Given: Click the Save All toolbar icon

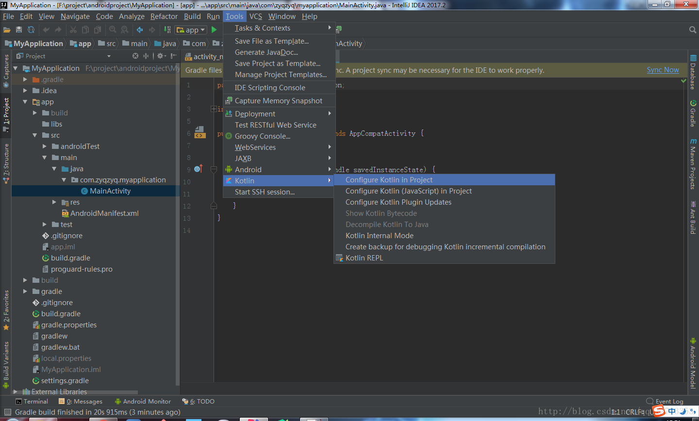Looking at the screenshot, I should [x=19, y=30].
